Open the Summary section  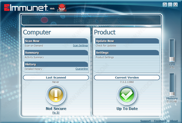point(56,53)
